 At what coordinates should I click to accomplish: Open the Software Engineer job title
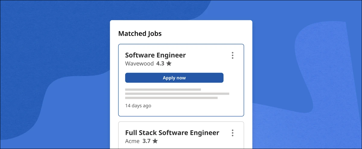pos(155,55)
